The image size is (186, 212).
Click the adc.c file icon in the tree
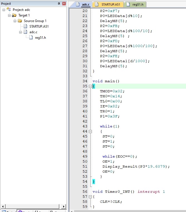[25, 32]
